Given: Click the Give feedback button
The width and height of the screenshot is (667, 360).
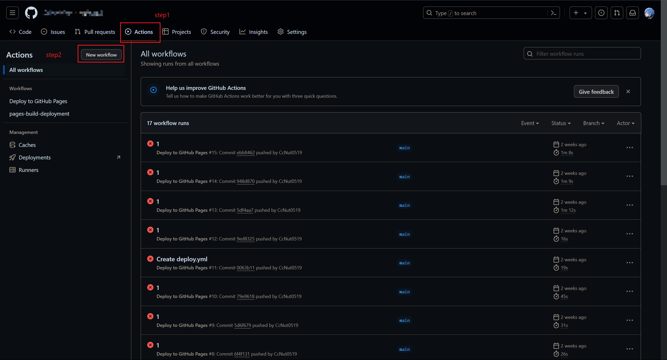Looking at the screenshot, I should [596, 92].
